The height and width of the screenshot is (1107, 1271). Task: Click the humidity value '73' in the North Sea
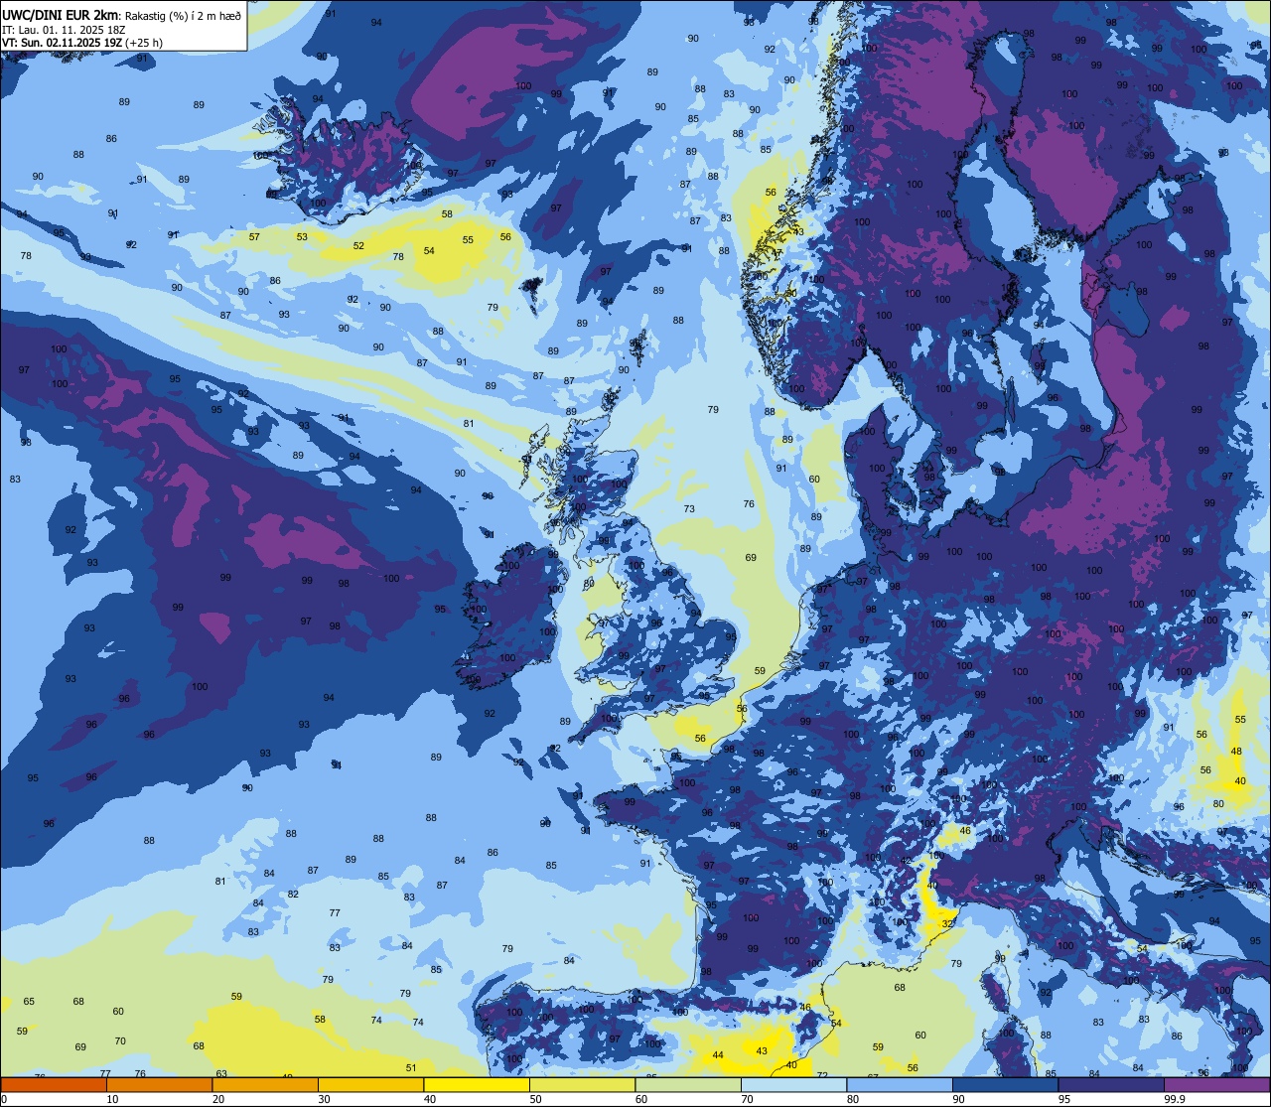point(689,509)
